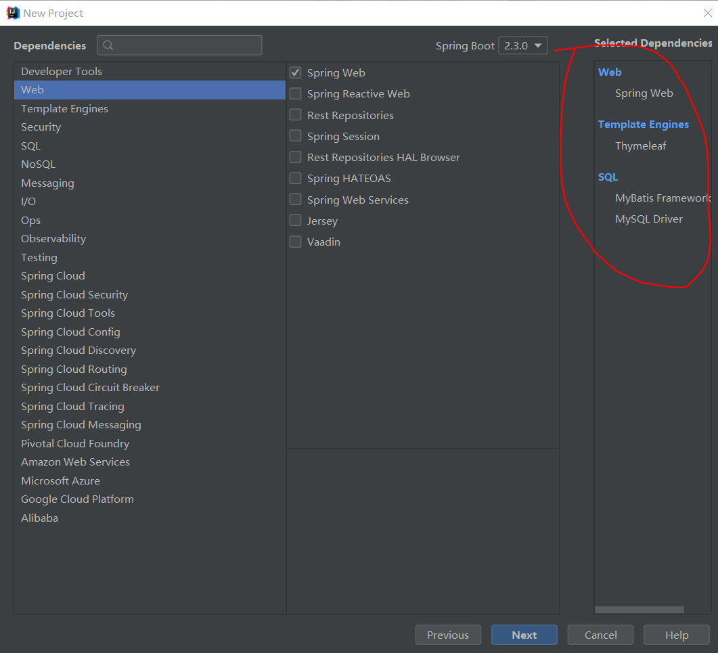Select the Web category

click(150, 90)
